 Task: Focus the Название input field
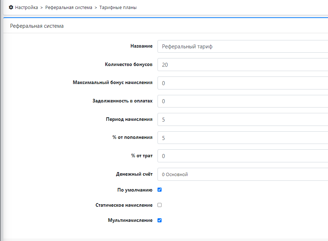tap(242, 47)
